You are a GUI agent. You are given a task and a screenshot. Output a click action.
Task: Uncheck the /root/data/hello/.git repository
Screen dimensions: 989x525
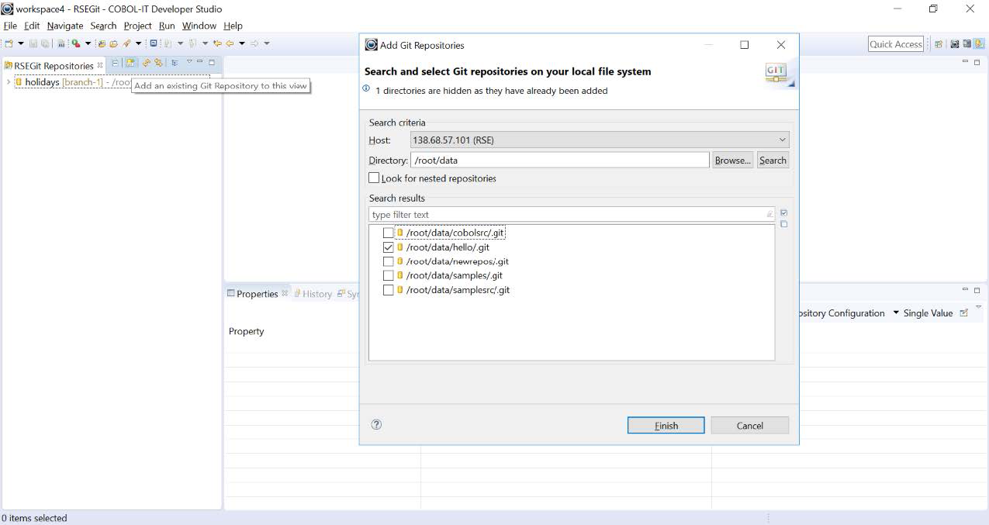point(388,247)
